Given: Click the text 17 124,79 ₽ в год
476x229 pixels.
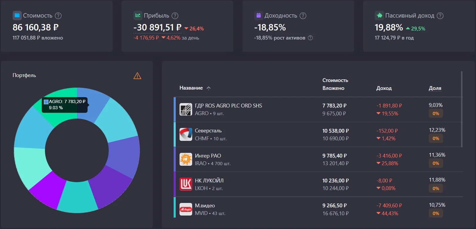Looking at the screenshot, I should [x=394, y=38].
